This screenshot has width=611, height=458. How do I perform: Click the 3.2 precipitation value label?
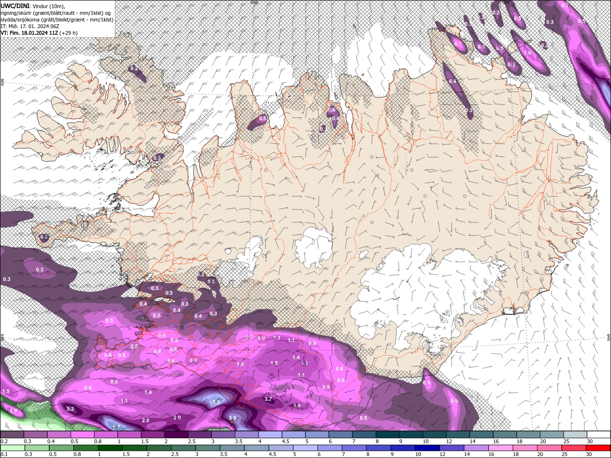click(70, 409)
